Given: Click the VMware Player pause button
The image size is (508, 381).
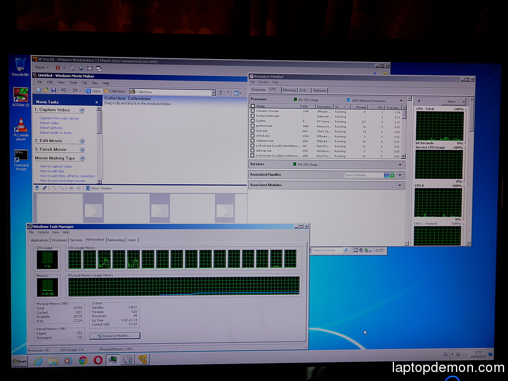Looking at the screenshot, I should coord(58,68).
